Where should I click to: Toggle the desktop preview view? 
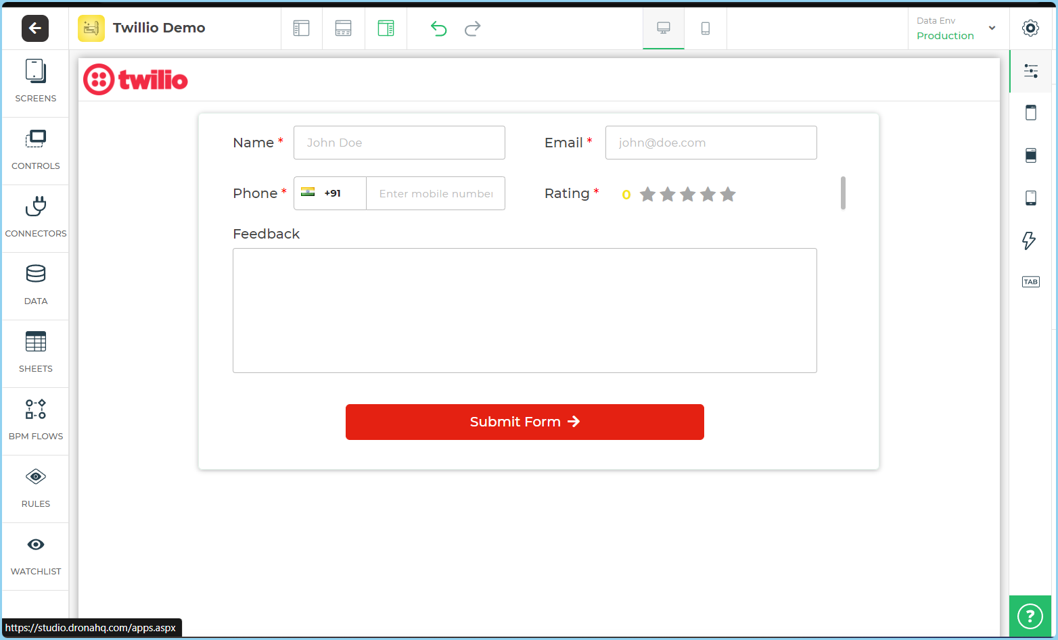tap(663, 28)
